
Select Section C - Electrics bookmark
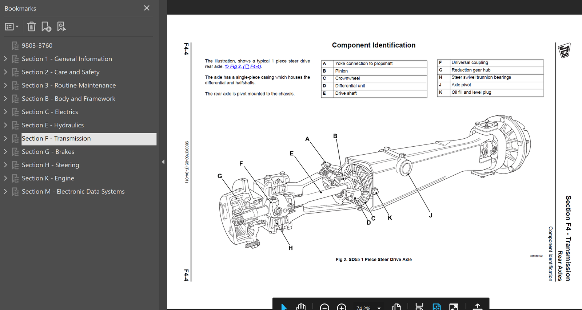coord(50,112)
